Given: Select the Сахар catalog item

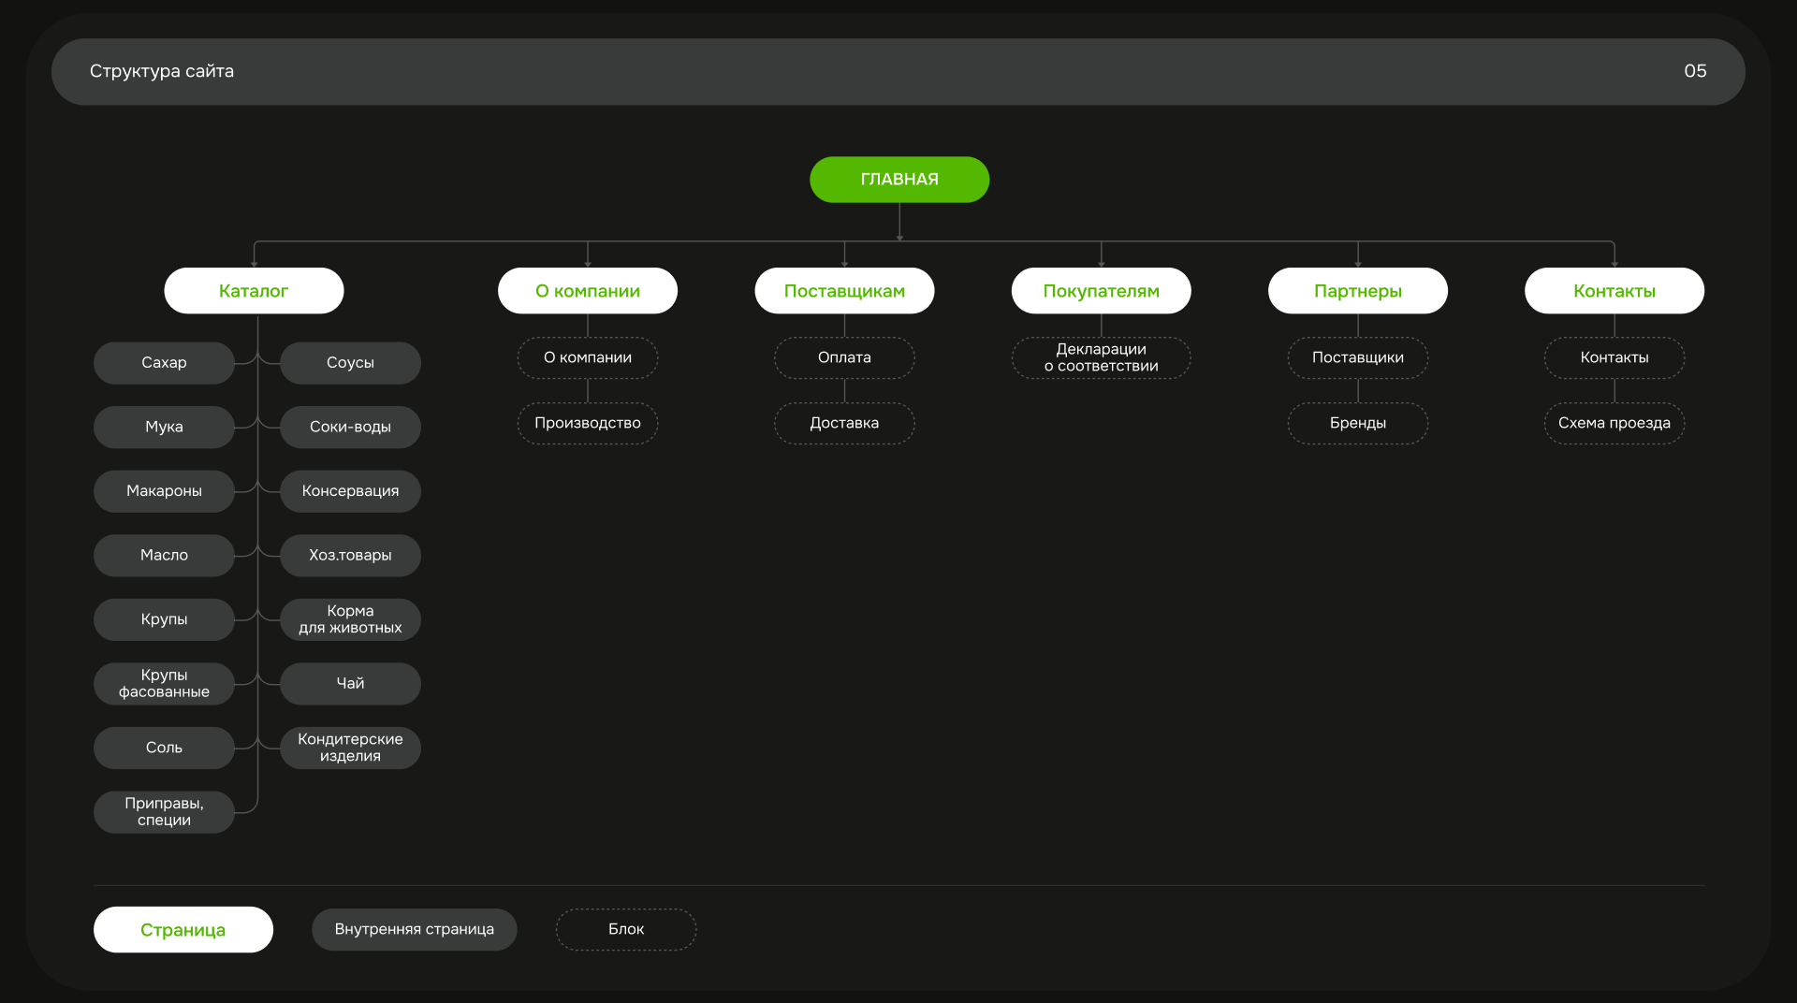Looking at the screenshot, I should pyautogui.click(x=164, y=363).
